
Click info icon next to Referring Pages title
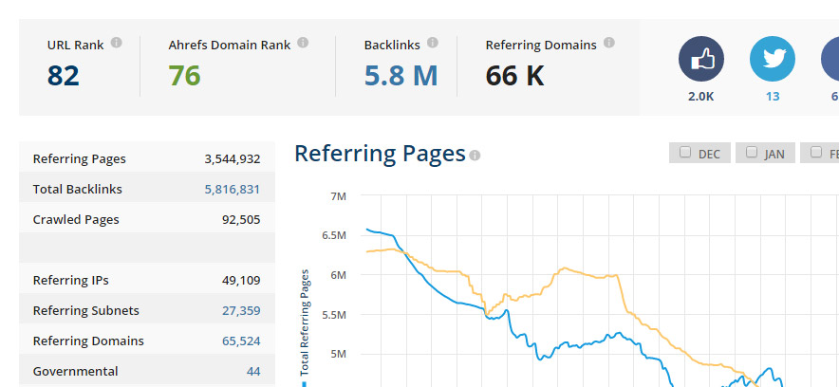click(x=475, y=156)
